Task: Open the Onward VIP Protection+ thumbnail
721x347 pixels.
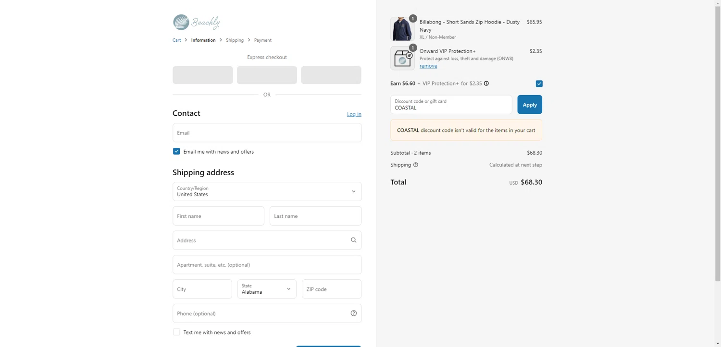Action: 402,59
